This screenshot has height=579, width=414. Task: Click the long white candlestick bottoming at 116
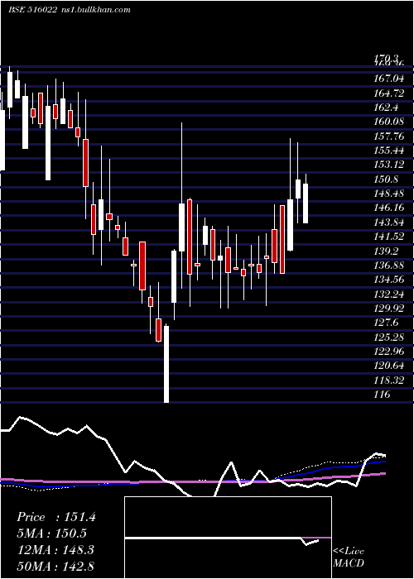[166, 364]
